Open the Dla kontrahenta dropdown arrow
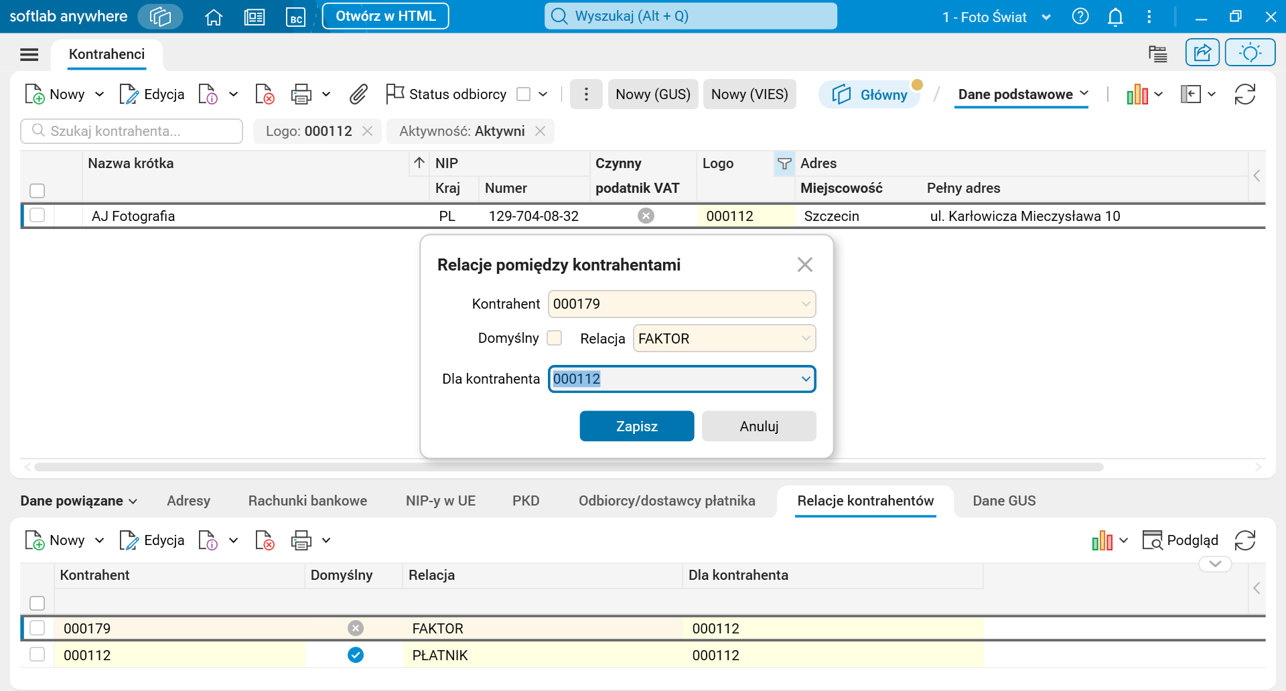 coord(806,379)
